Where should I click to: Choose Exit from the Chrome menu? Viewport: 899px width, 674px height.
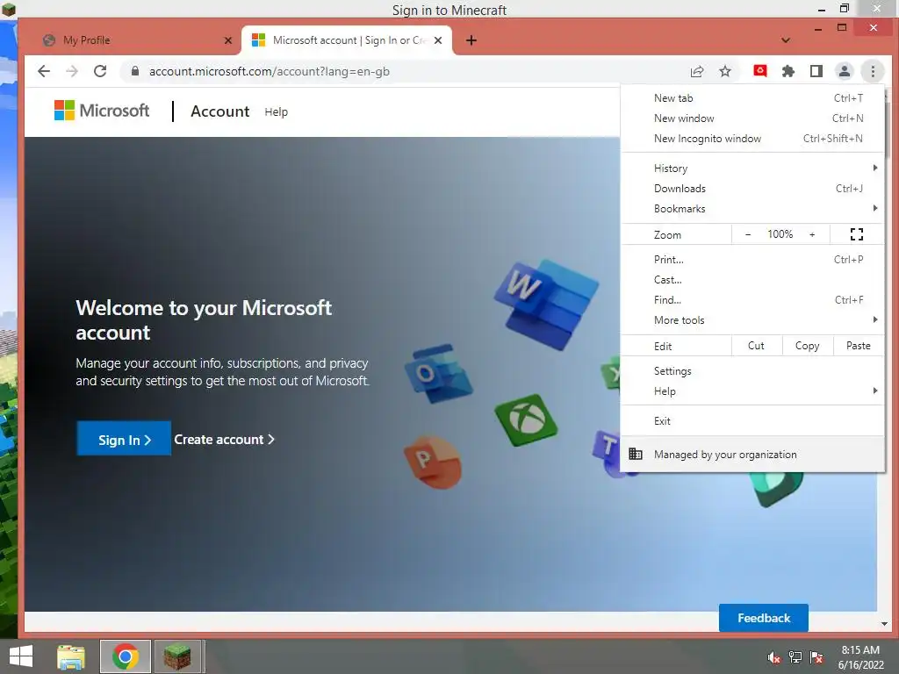pos(752,420)
